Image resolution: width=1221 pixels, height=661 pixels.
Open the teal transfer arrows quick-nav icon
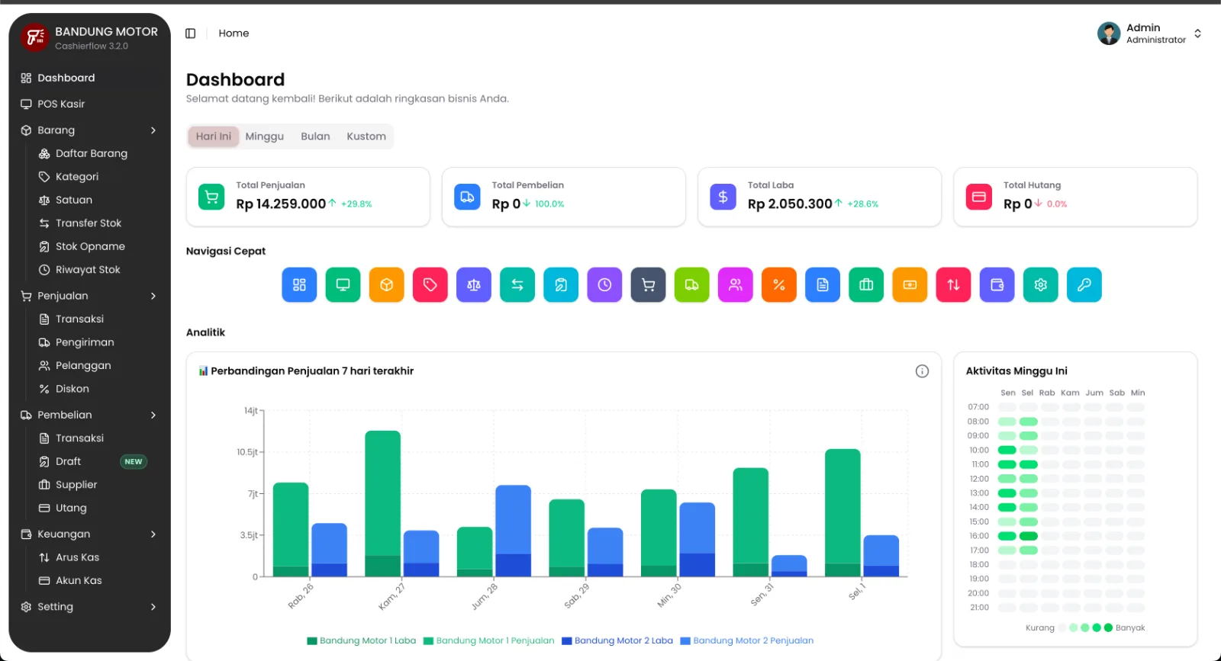click(x=517, y=284)
